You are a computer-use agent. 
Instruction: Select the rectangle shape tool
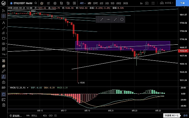[x=3, y=38]
